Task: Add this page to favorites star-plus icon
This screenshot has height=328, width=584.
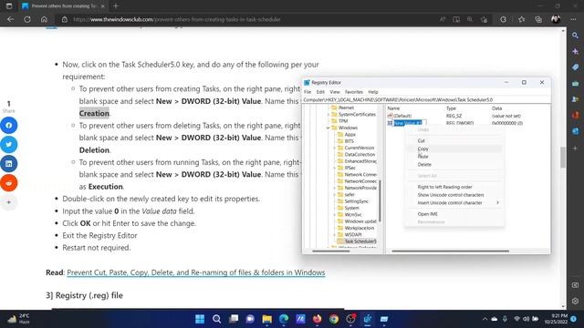Action: pos(484,19)
